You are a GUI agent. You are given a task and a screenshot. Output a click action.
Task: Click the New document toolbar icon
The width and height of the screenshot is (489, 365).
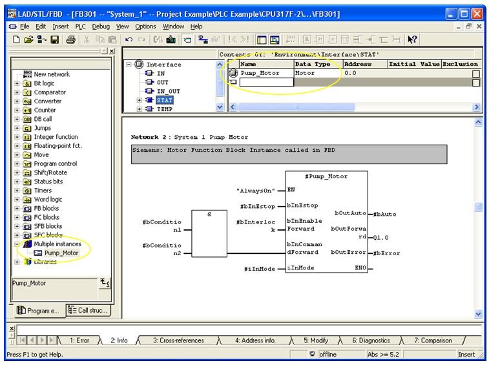click(17, 40)
